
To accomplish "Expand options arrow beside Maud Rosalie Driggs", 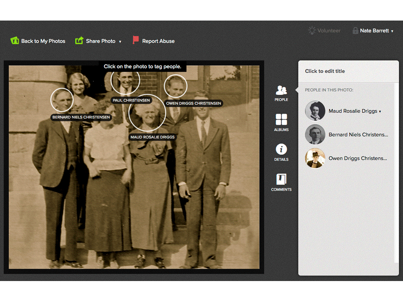I will (380, 111).
